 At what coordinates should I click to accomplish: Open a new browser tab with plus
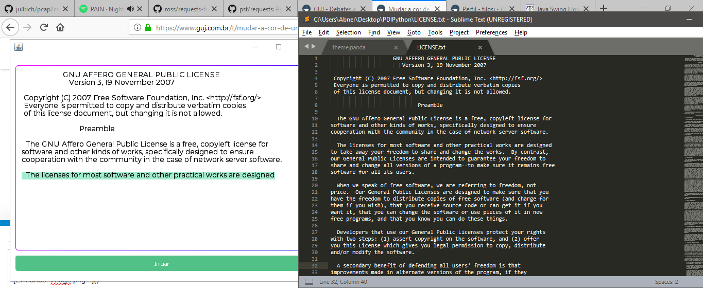(x=604, y=8)
